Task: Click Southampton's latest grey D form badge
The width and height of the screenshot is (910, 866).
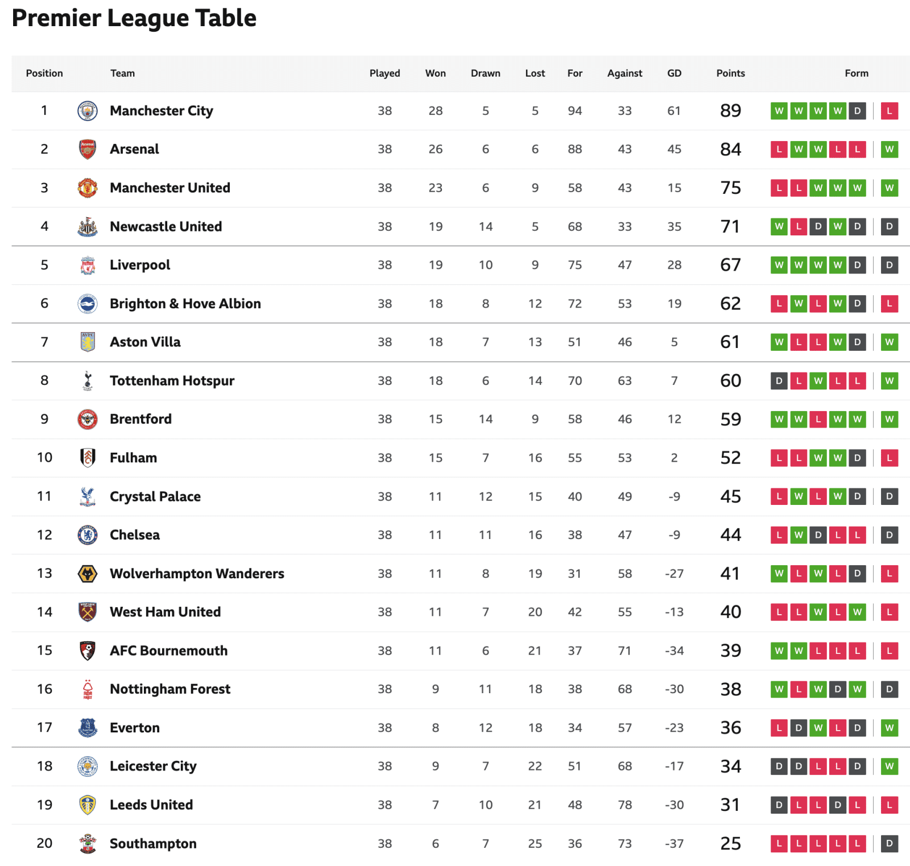Action: [x=890, y=843]
